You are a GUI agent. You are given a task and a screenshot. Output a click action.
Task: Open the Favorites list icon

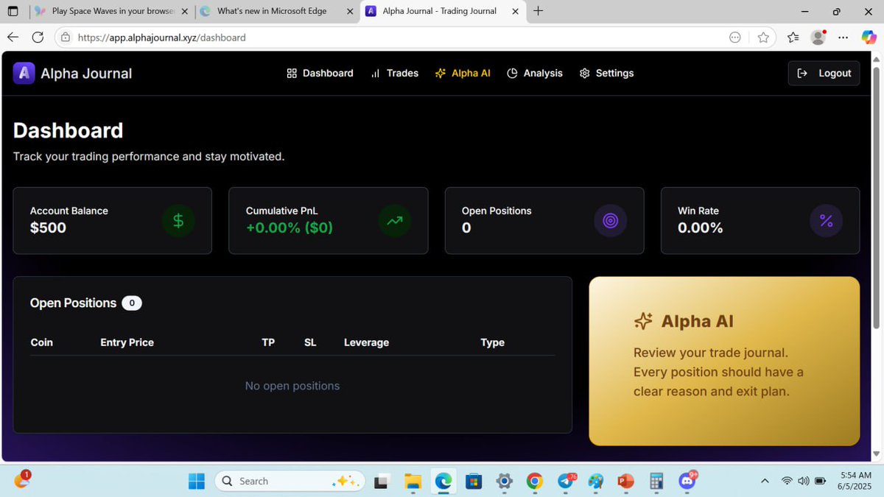tap(793, 37)
